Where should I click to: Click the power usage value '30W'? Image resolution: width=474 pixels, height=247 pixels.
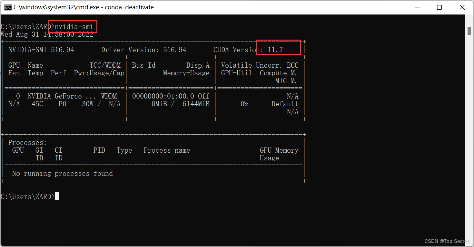88,104
